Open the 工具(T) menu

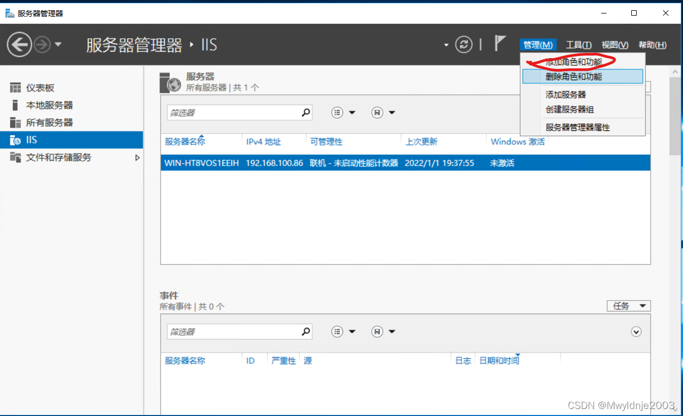pyautogui.click(x=579, y=45)
